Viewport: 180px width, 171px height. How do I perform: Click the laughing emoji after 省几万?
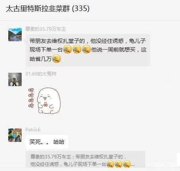(56, 59)
